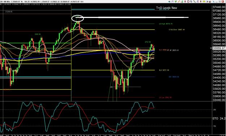Viewport: 226px width, 136px height.
Task: Select the diagonal trend line tool
Action: (x=195, y=1)
